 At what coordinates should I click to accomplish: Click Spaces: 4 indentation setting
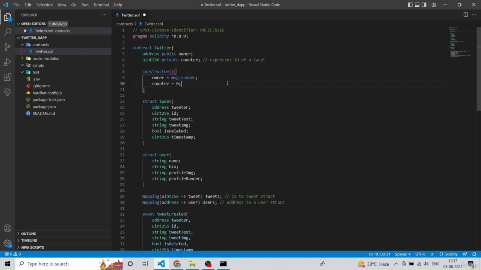[x=402, y=254]
